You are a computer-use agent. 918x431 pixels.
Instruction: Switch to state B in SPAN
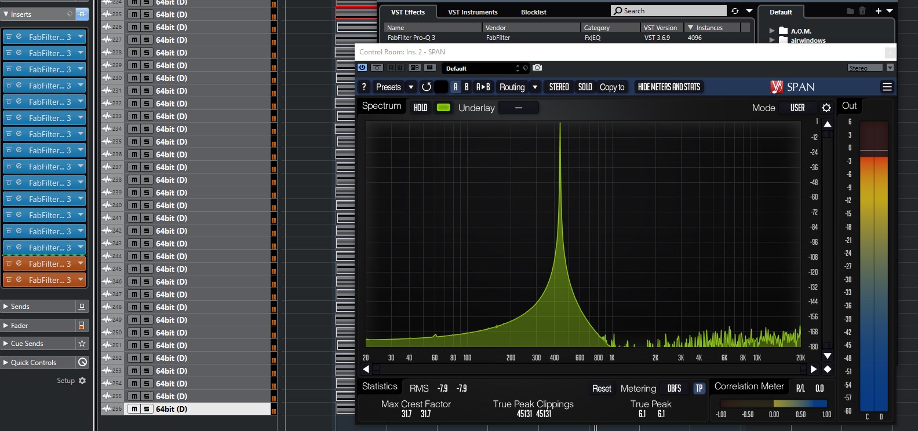tap(467, 87)
